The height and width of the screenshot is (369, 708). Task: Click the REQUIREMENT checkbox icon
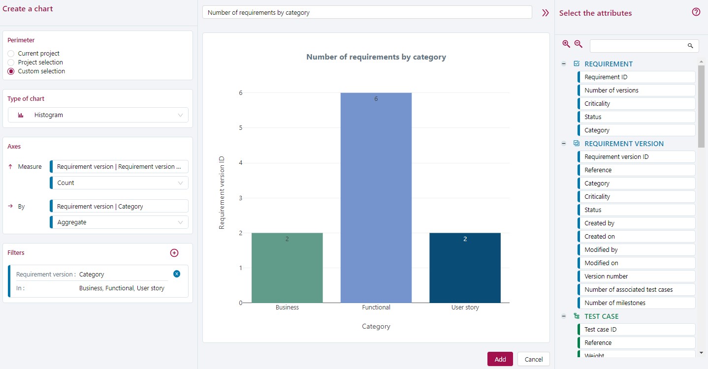pos(576,63)
